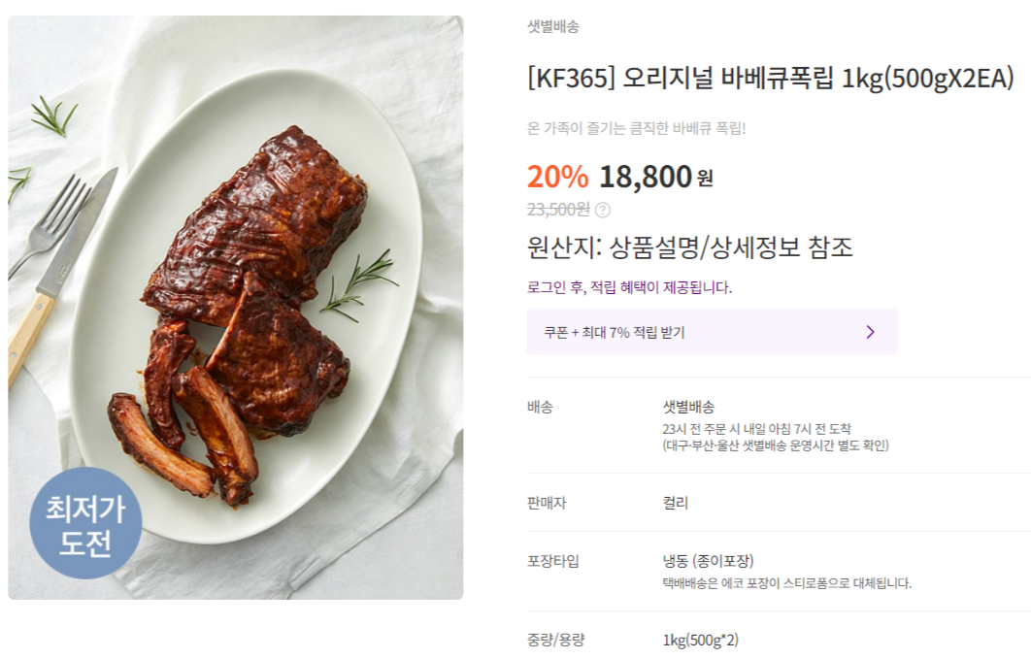Viewport: 1031px width, 659px height.
Task: Click the crossed-out 23,500원 original price
Action: click(x=558, y=209)
